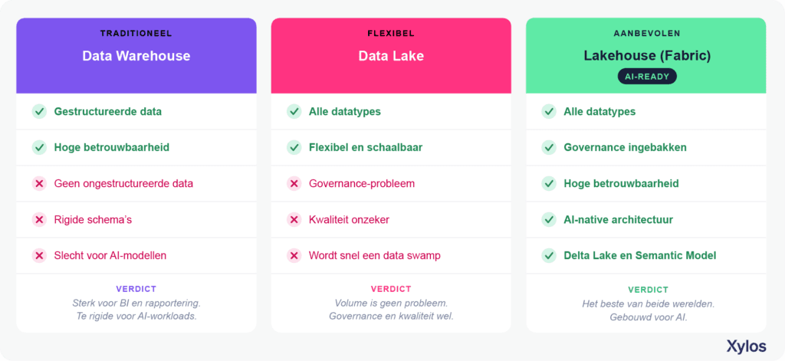The image size is (785, 361).
Task: Click the red X beside Slecht voor AI-modellen
Action: tap(39, 255)
